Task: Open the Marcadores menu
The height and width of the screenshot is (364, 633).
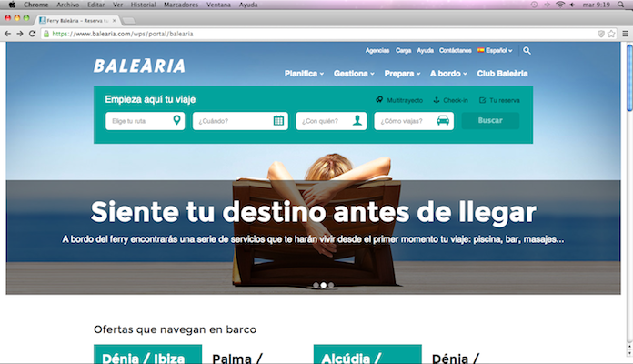Action: pyautogui.click(x=181, y=5)
